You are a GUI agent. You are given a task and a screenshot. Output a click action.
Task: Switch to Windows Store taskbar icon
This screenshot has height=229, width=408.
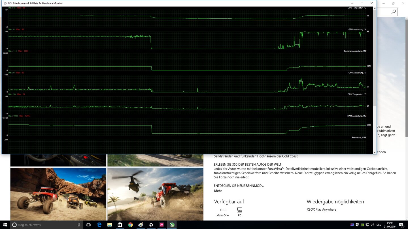[x=120, y=225]
